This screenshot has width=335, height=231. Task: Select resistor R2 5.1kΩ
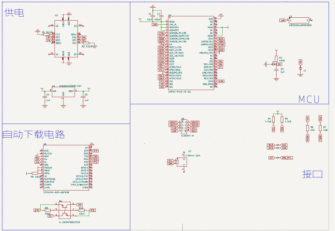click(86, 43)
